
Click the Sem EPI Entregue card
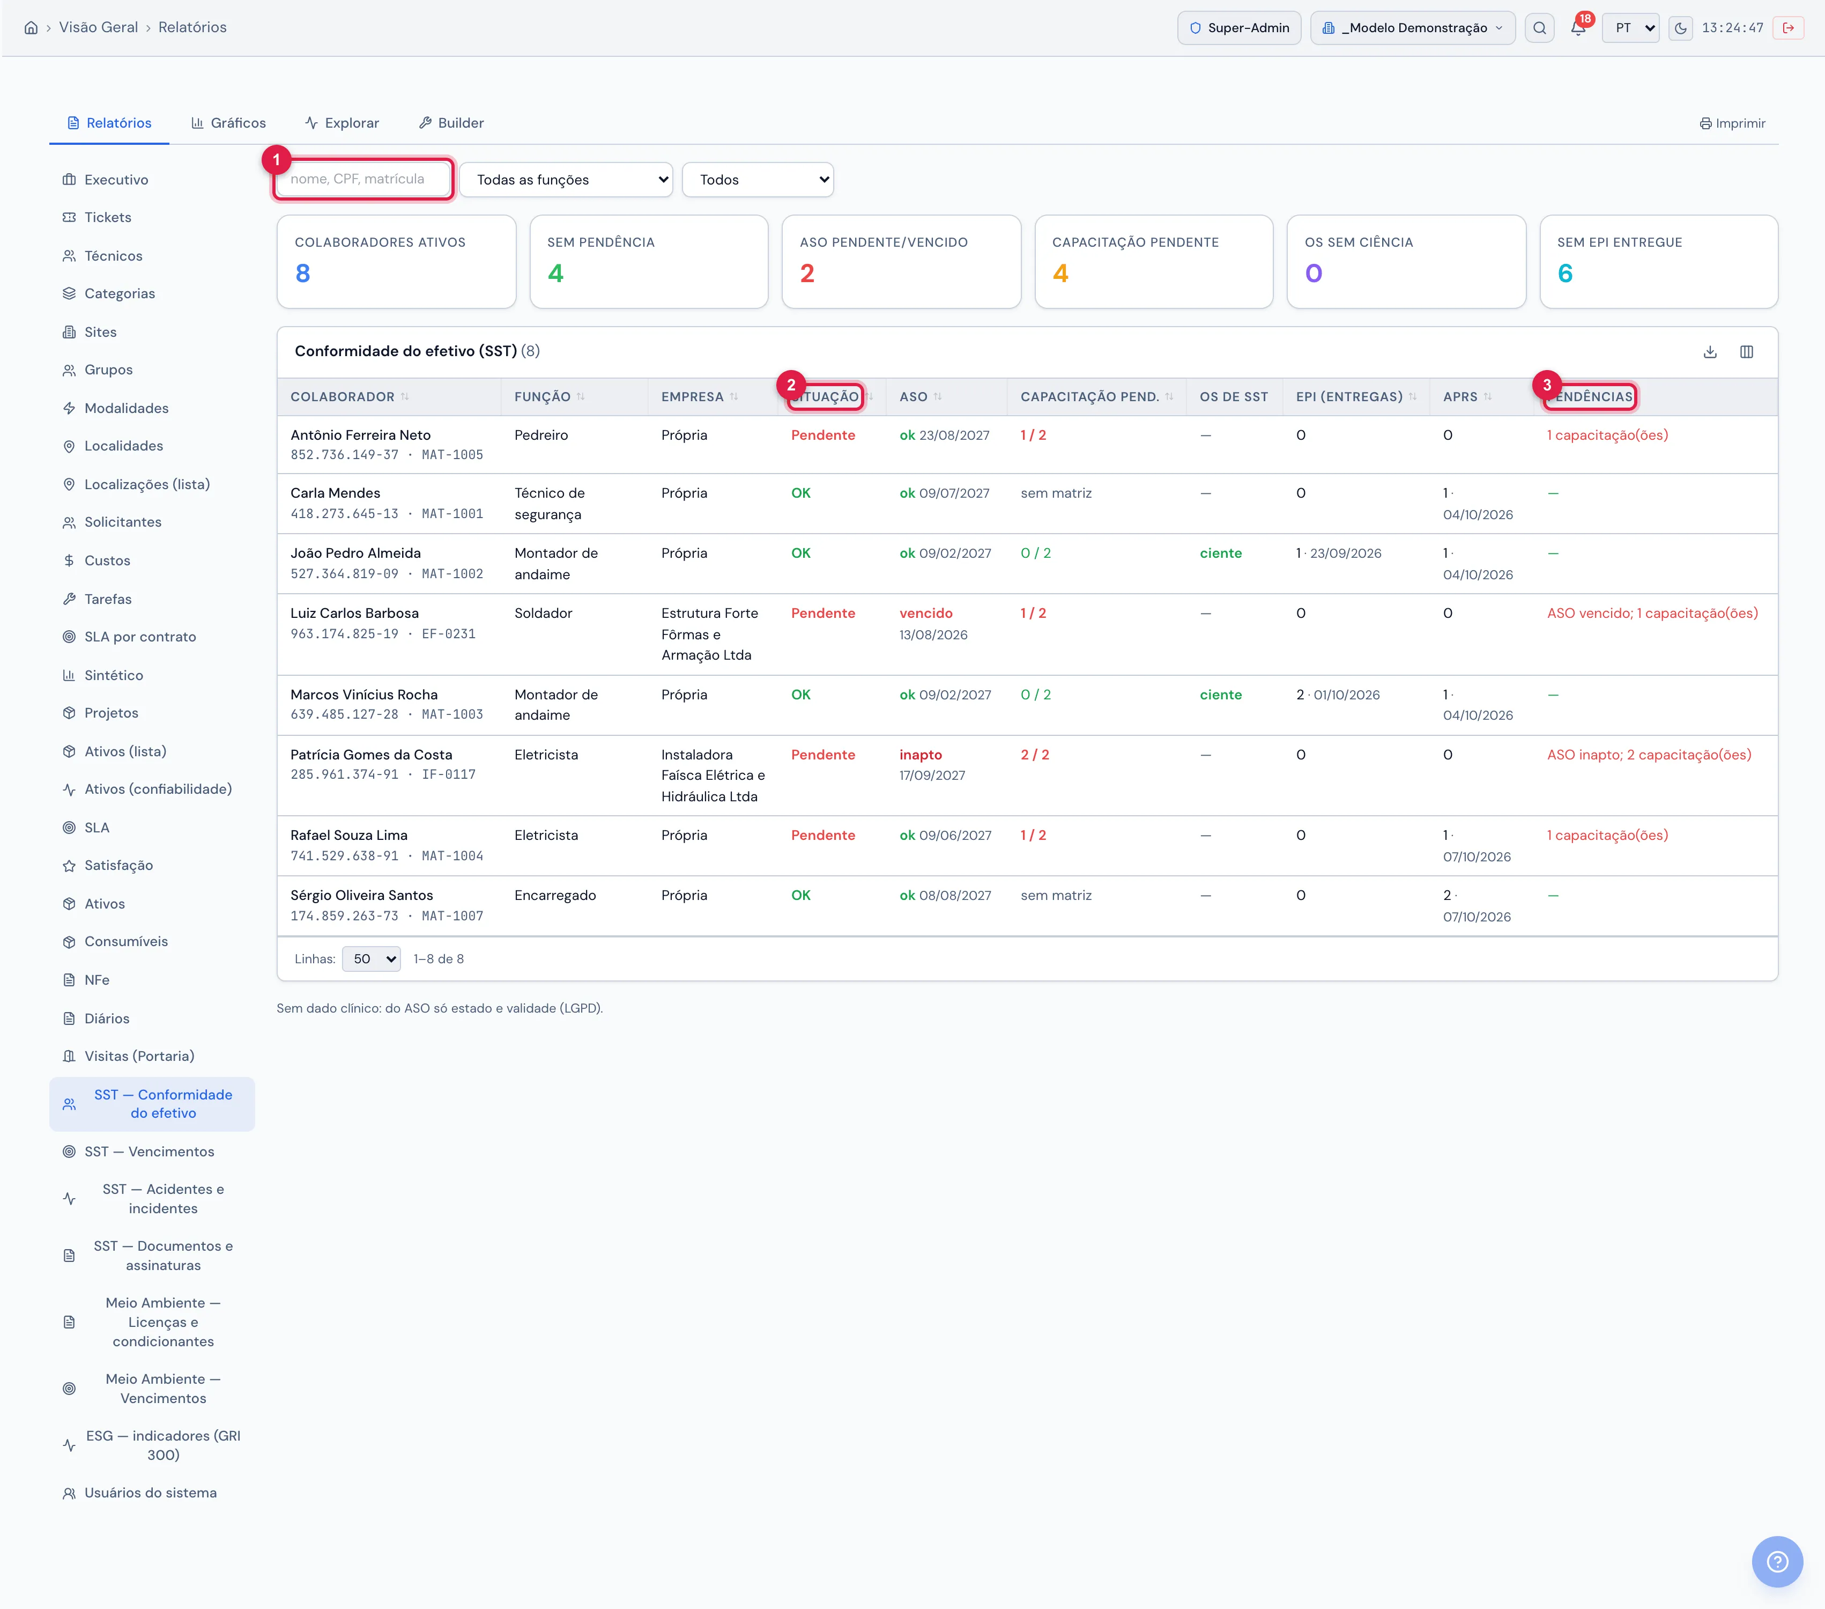tap(1658, 262)
